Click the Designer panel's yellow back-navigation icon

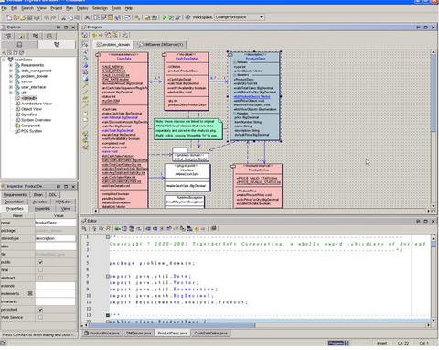click(94, 35)
